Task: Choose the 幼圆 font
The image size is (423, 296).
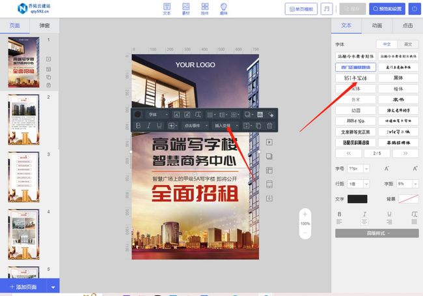Action: tap(355, 110)
